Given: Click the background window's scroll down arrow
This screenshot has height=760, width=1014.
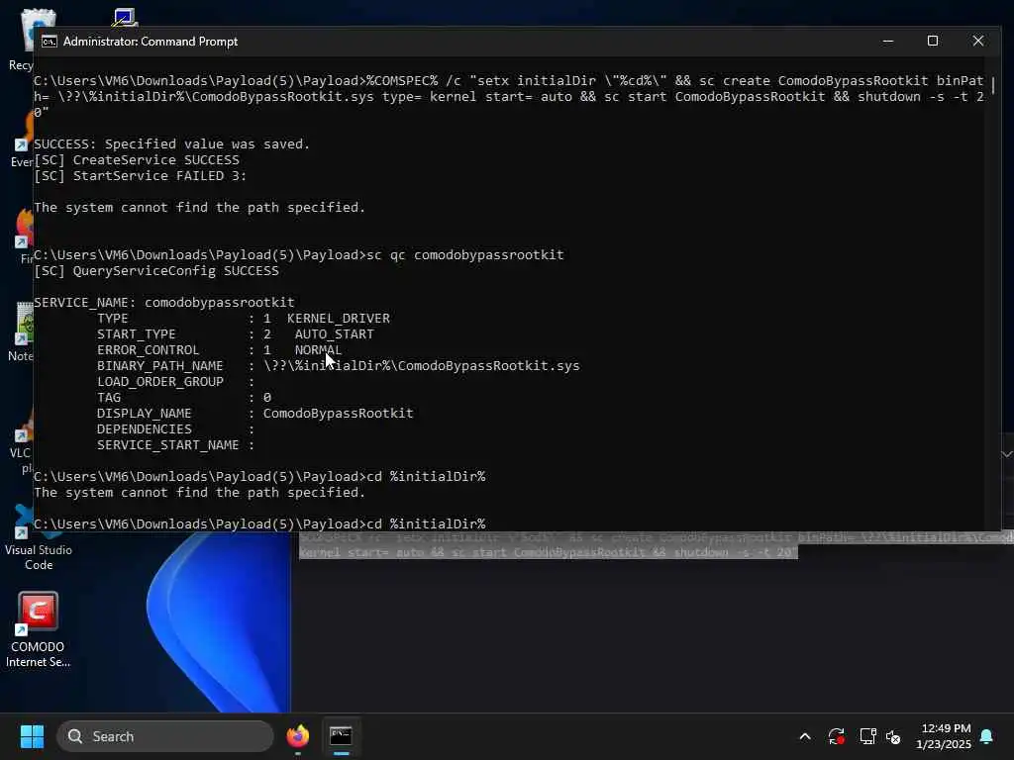Looking at the screenshot, I should [1007, 454].
